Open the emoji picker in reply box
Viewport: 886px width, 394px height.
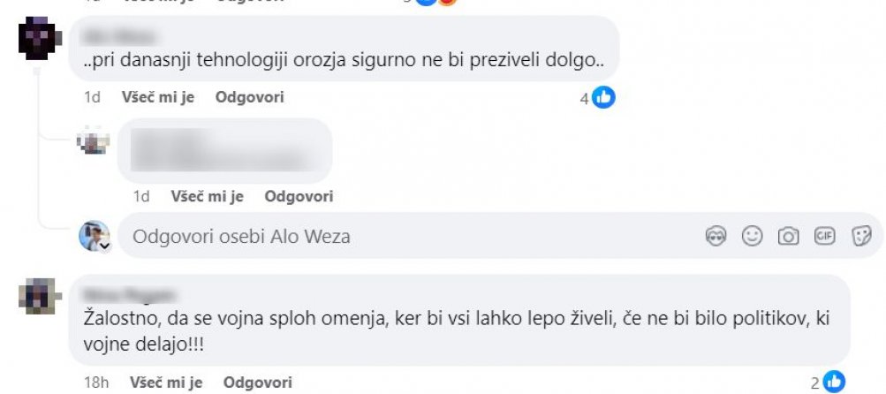tap(752, 236)
